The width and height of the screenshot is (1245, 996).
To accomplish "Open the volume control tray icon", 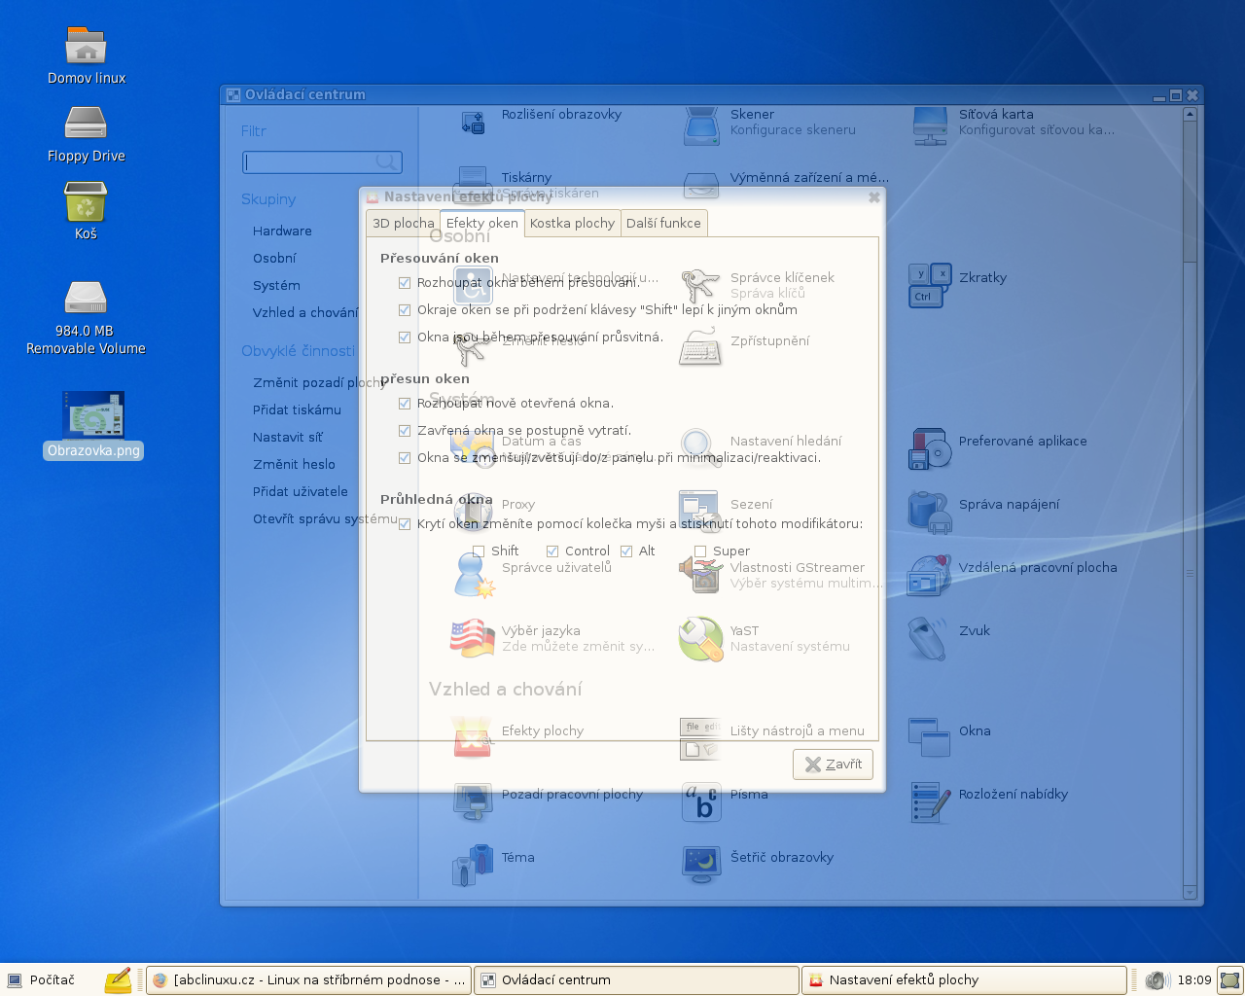I will click(x=1156, y=980).
